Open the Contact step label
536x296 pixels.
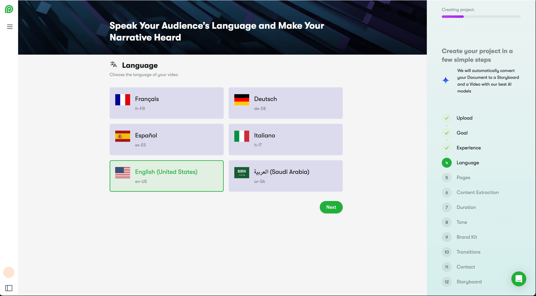(466, 267)
